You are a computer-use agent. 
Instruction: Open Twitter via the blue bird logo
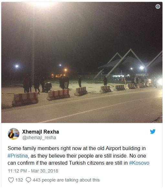point(153,132)
